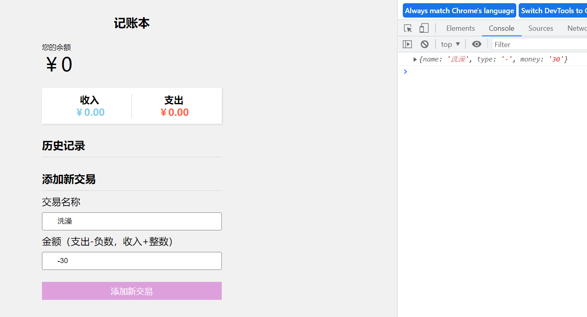587x317 pixels.
Task: Click the 添加新交易 section heading
Action: [69, 179]
